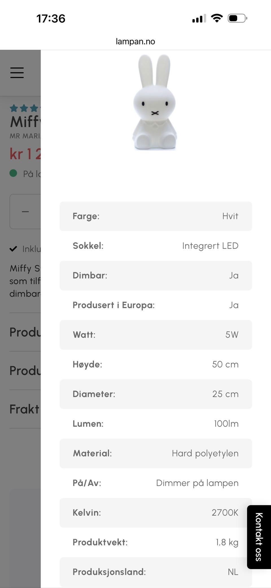The image size is (271, 588).
Task: Select the Dimbar specification row
Action: (156, 275)
